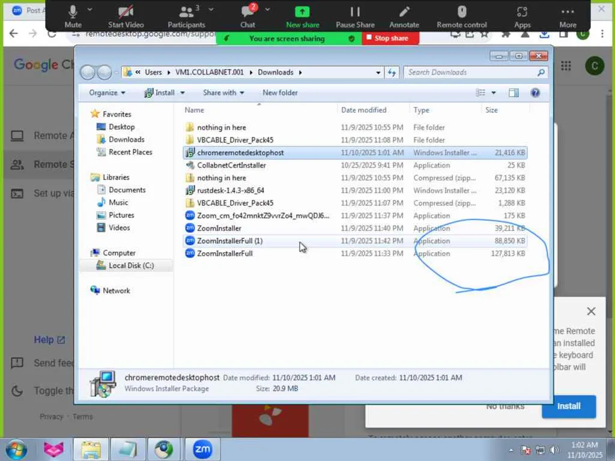Viewport: 615px width, 461px height.
Task: Open the Pictures library
Action: coord(116,215)
